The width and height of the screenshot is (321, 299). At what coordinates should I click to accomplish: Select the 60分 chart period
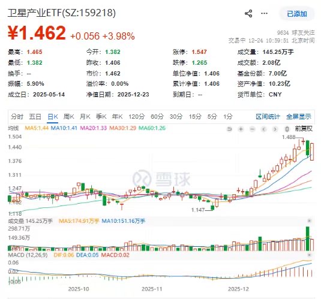157,117
